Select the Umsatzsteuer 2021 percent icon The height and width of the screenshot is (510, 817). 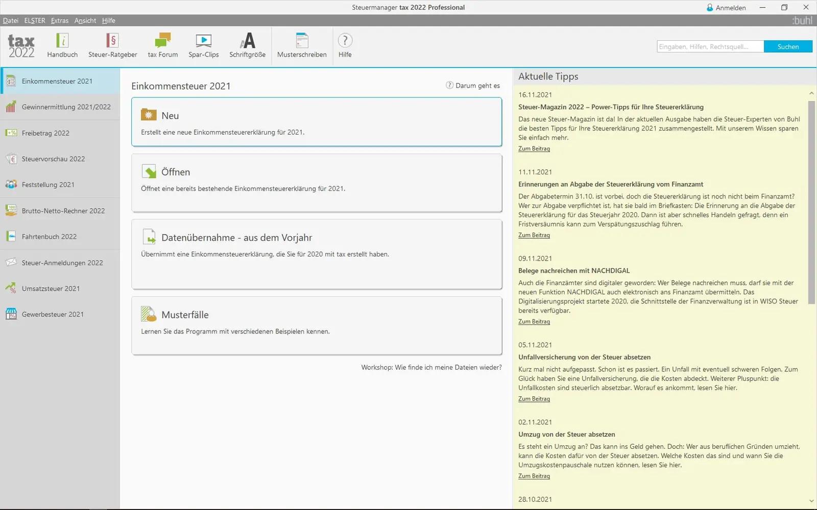click(x=11, y=289)
